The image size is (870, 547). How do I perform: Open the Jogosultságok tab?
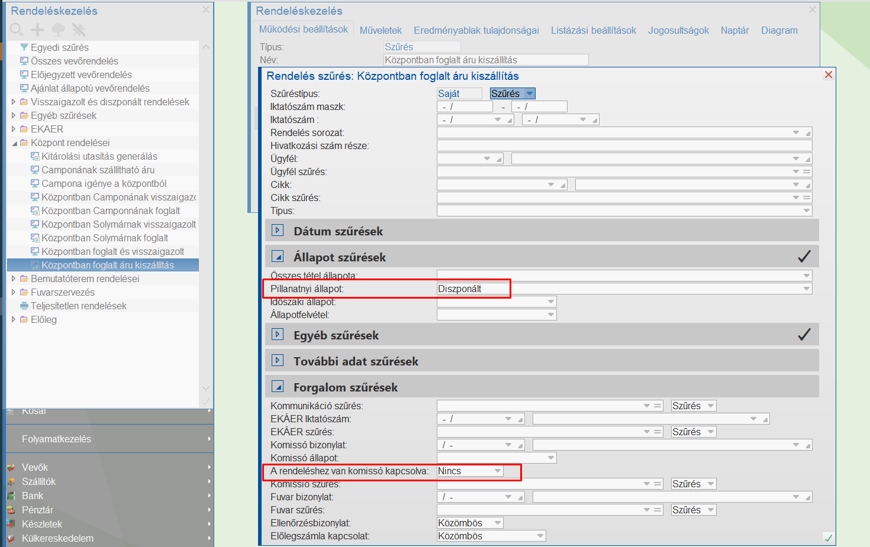pyautogui.click(x=678, y=30)
